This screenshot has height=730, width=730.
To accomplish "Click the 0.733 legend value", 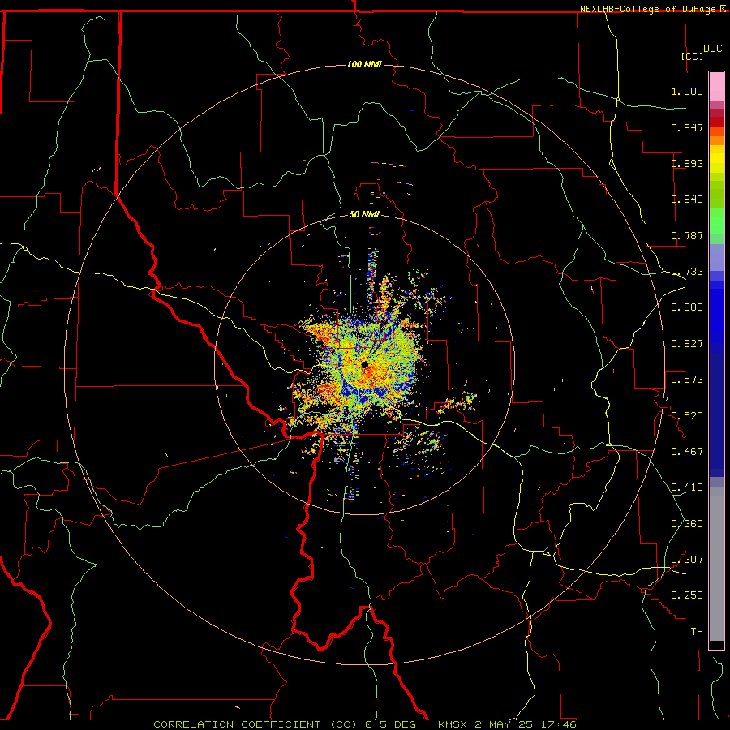I will tap(687, 272).
